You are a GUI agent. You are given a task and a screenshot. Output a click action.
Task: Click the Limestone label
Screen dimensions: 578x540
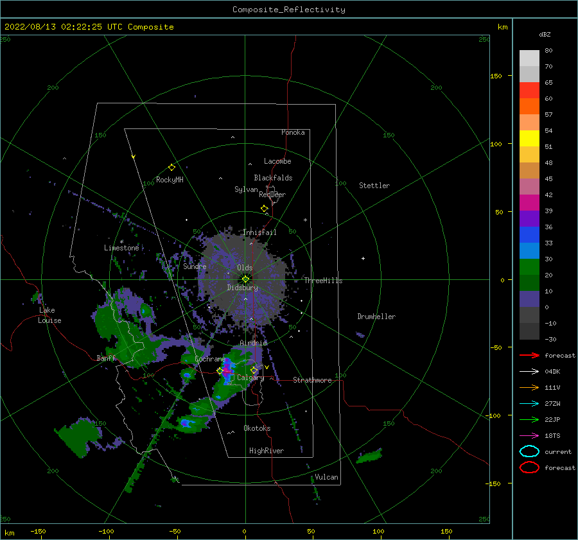[121, 248]
